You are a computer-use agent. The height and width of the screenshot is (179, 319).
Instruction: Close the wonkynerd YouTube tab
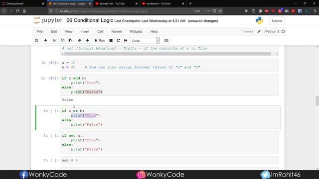point(183,3)
